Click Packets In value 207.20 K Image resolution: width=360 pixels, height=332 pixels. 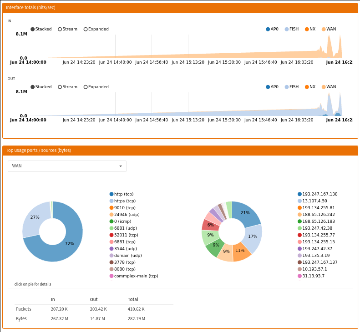(x=59, y=309)
